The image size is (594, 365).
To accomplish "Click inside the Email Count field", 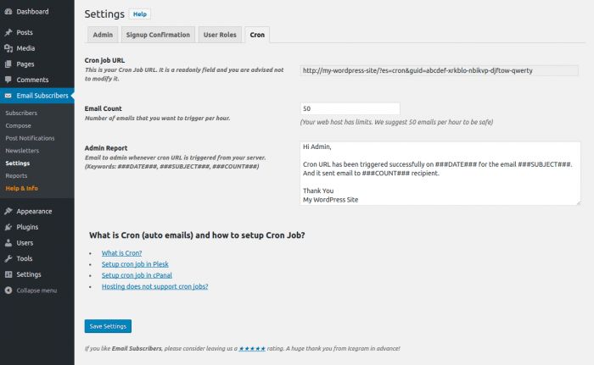I will 350,108.
